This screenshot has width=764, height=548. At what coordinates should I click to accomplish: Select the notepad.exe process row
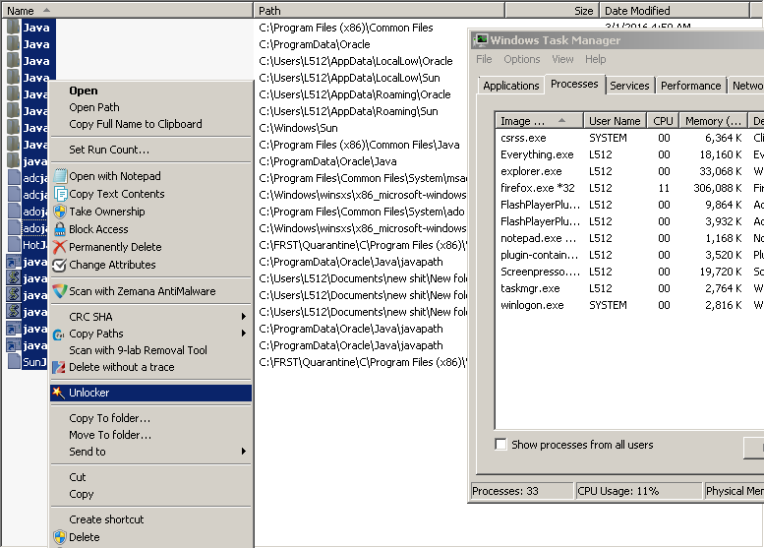click(628, 238)
